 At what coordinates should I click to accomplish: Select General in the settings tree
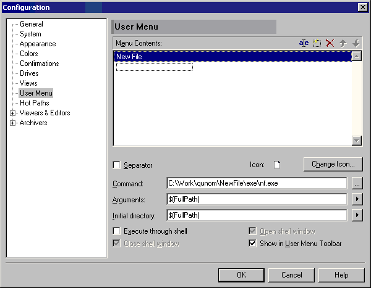pos(32,24)
